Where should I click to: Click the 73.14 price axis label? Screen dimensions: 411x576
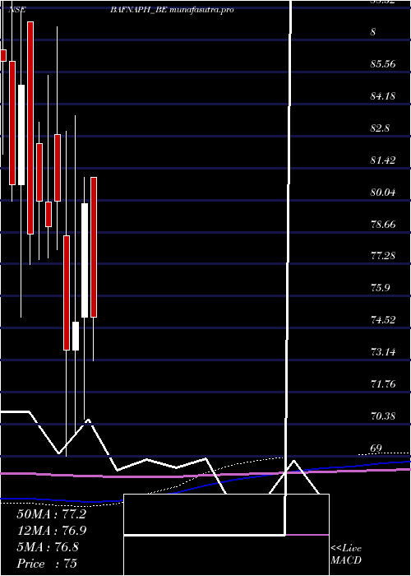(383, 352)
